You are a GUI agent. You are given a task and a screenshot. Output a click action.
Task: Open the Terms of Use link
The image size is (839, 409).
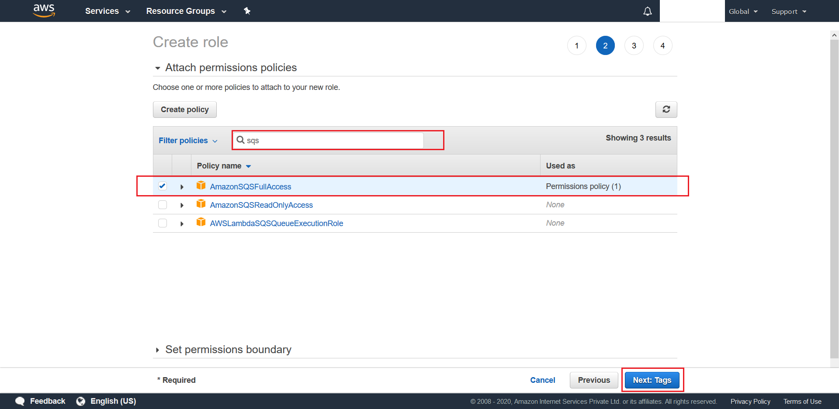(x=802, y=402)
